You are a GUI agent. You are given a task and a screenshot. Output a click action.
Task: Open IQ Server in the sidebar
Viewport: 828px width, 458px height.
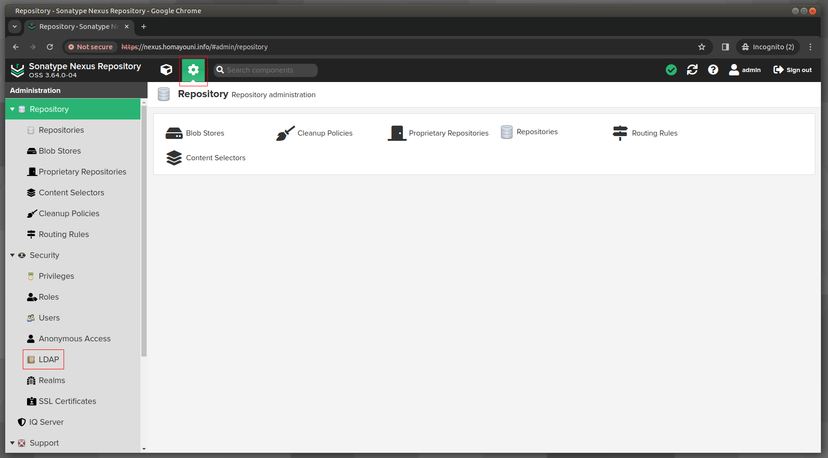click(x=73, y=422)
